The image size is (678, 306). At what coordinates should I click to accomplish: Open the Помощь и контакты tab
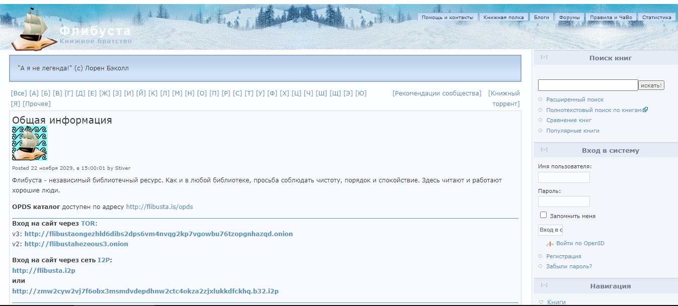point(447,17)
